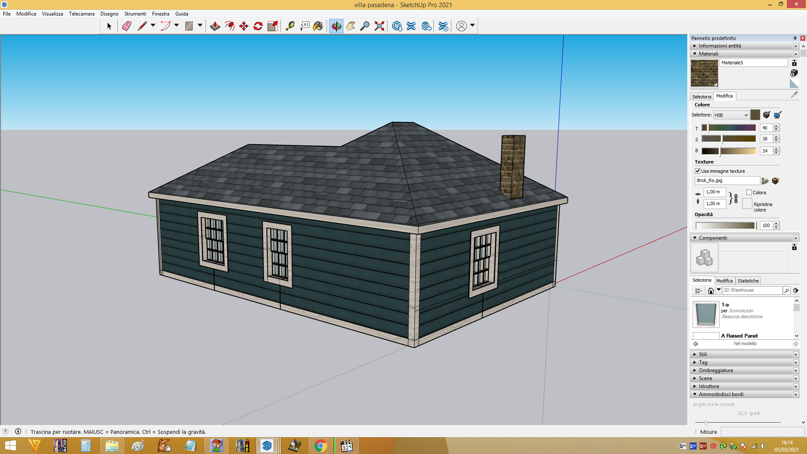This screenshot has height=454, width=807.
Task: Select the Scale tool
Action: [x=272, y=26]
